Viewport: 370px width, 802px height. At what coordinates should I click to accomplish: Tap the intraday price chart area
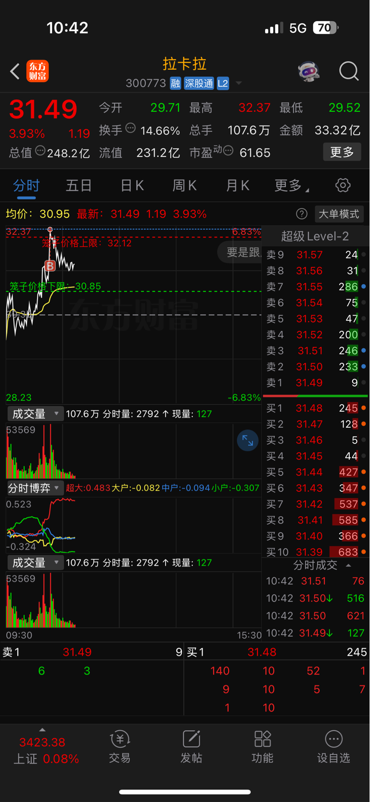pos(134,315)
